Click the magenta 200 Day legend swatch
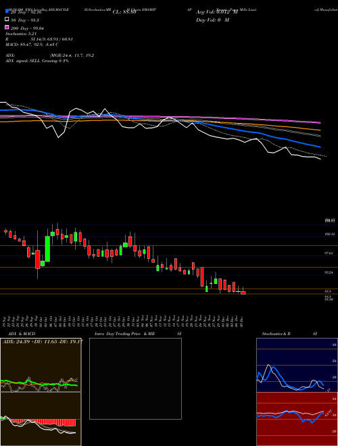Image resolution: width=338 pixels, height=446 pixels. [x=7, y=27]
